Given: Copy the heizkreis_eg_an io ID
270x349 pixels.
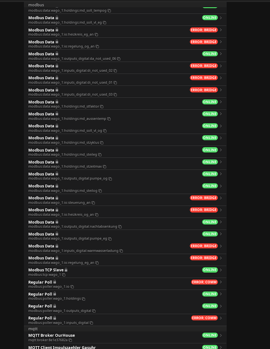Looking at the screenshot, I should (x=96, y=35).
